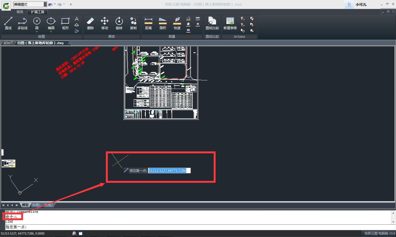The width and height of the screenshot is (396, 237).
Task: Open the quick access toolbar customize menu
Action: [x=71, y=4]
